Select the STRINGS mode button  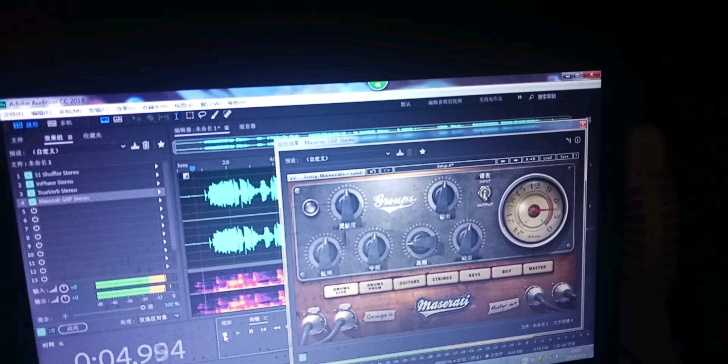coord(442,278)
